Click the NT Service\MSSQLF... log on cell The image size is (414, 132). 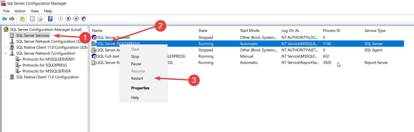[300, 56]
